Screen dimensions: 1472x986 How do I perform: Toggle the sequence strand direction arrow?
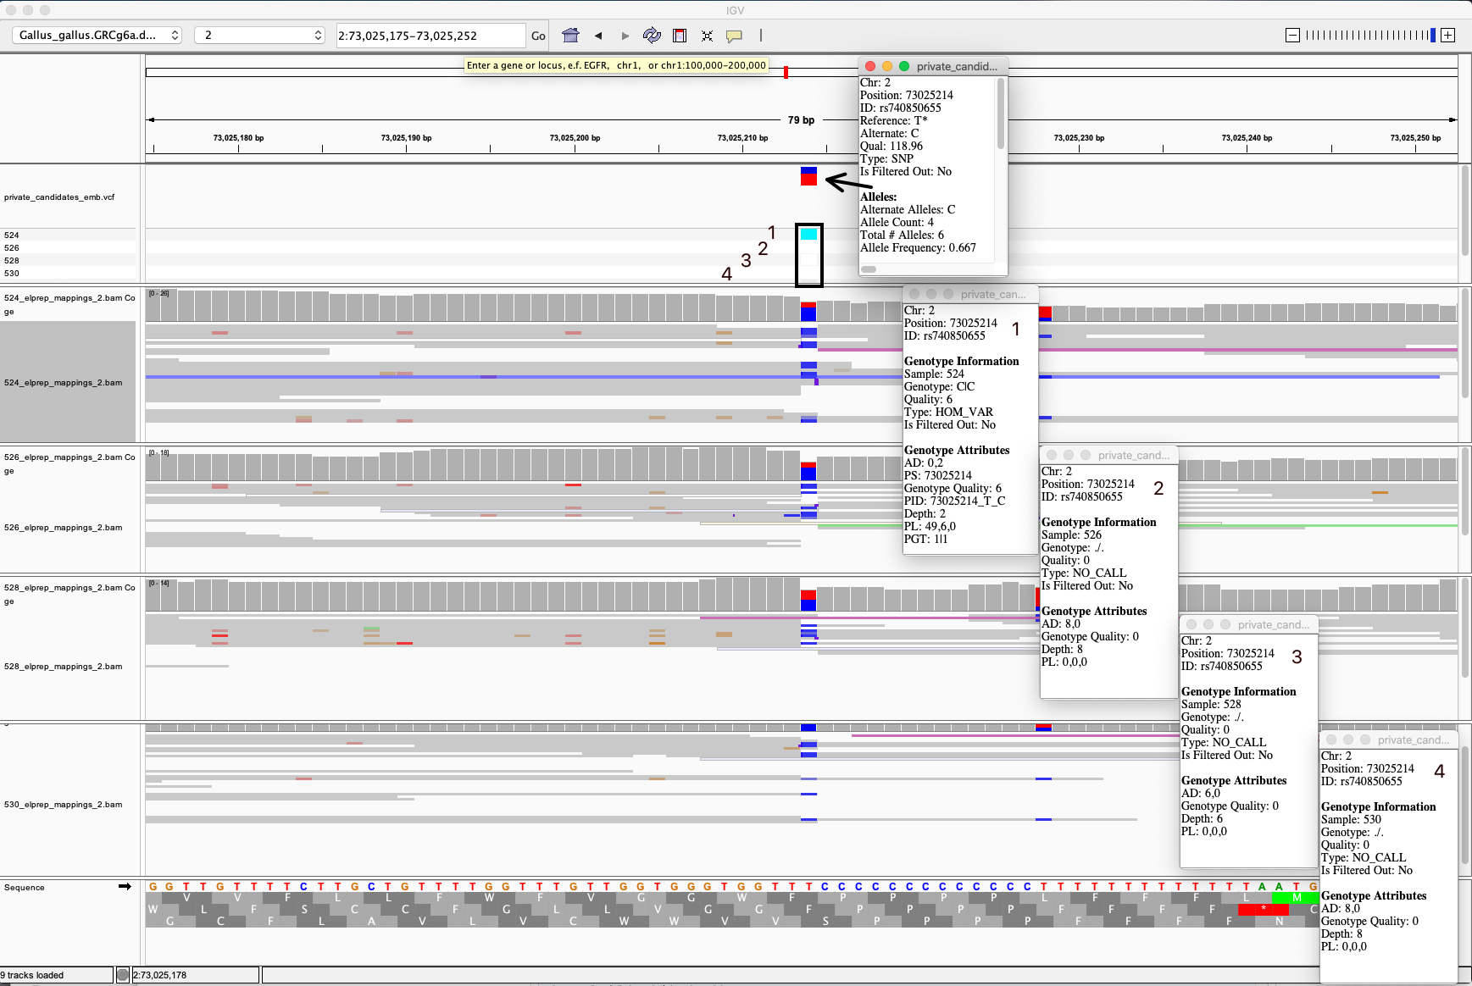126,887
